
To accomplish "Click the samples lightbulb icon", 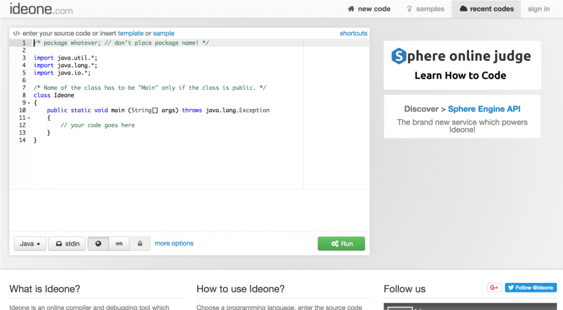I will [410, 9].
